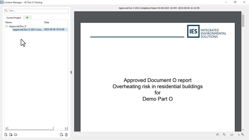Click the preview scrollbar up arrow

point(243,13)
